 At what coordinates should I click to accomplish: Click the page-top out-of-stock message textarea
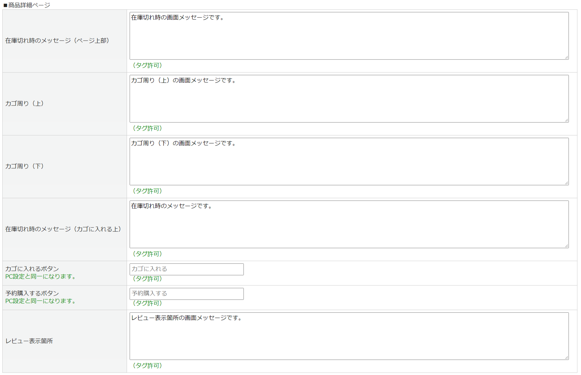click(349, 36)
